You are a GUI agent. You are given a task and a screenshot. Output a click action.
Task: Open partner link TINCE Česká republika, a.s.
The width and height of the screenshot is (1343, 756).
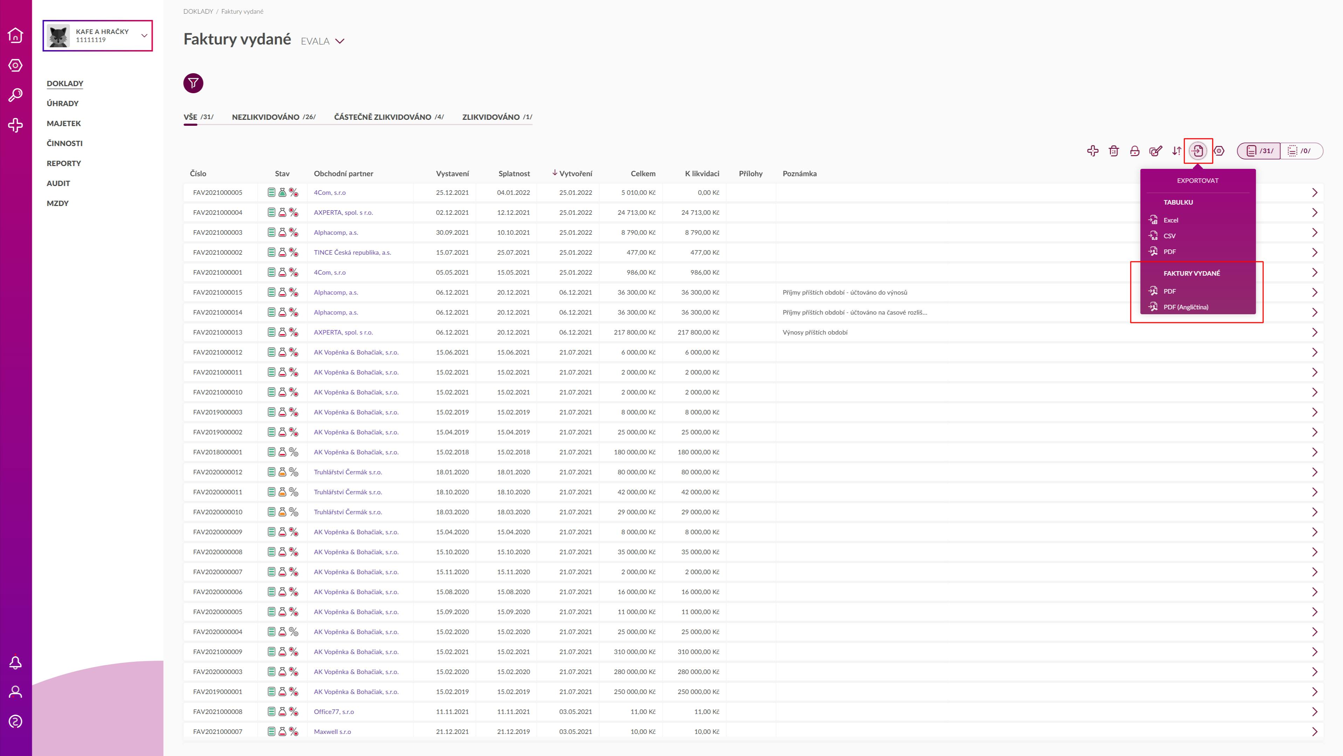[x=352, y=252]
